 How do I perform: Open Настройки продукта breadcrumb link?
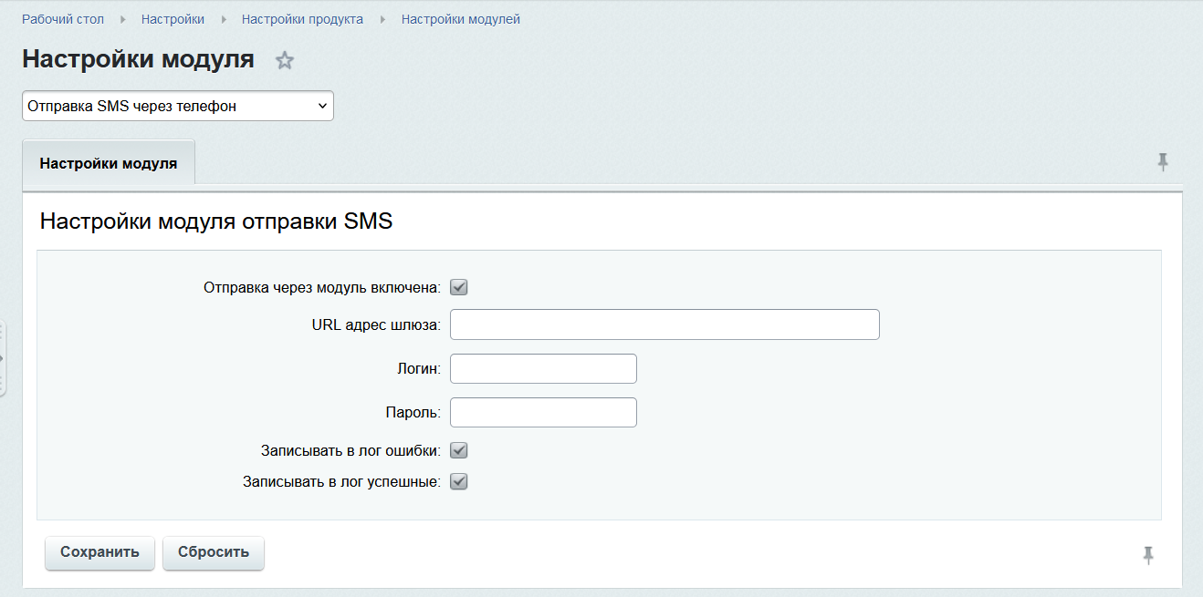[302, 19]
